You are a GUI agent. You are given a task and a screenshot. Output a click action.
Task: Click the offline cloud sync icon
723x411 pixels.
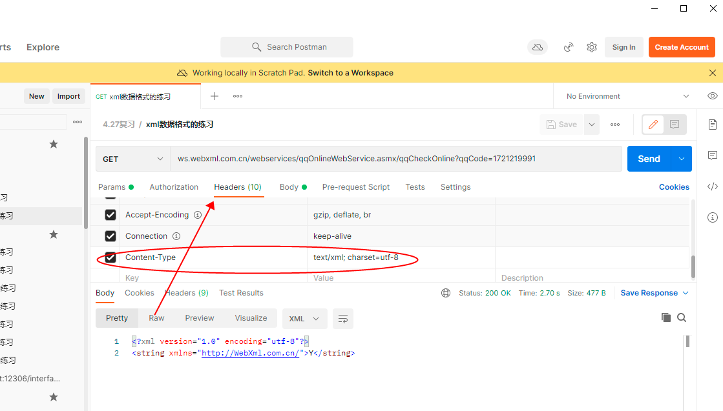[x=537, y=47]
